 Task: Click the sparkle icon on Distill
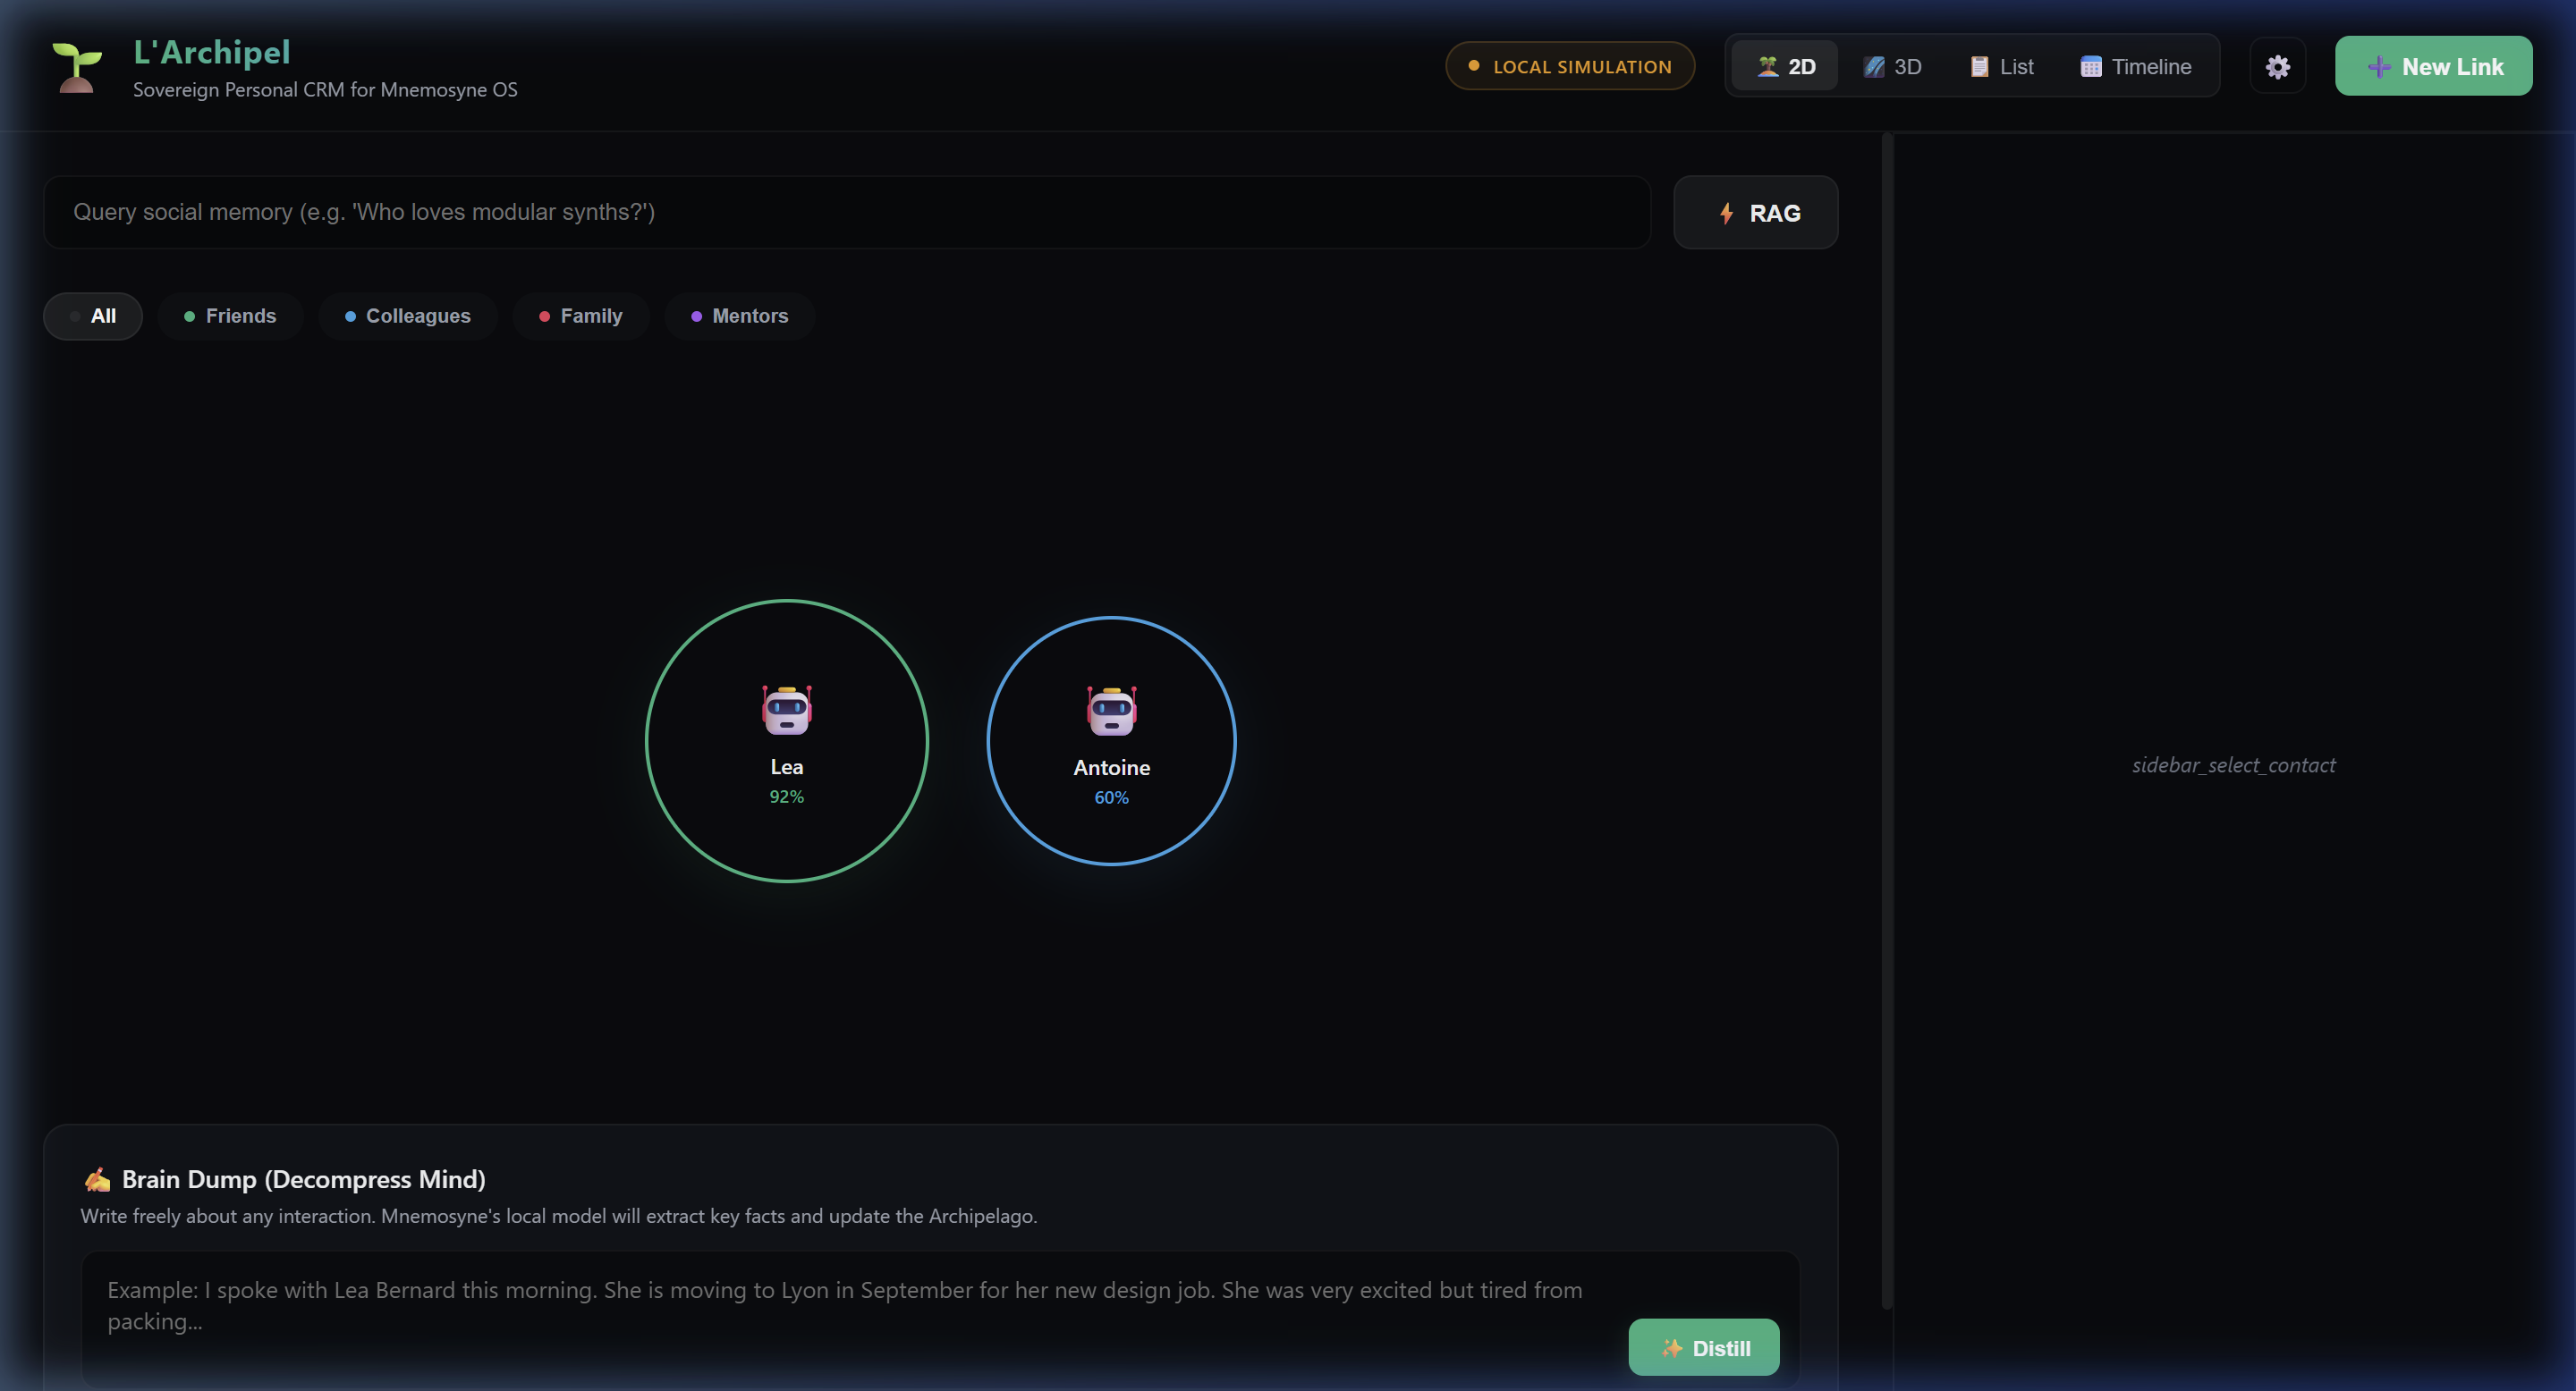(1671, 1348)
